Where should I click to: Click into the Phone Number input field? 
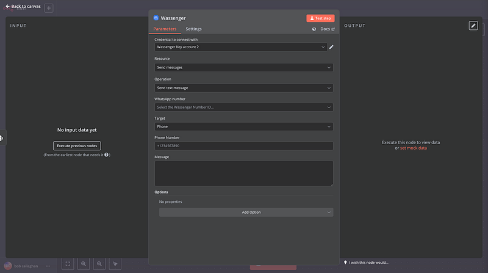coord(243,146)
